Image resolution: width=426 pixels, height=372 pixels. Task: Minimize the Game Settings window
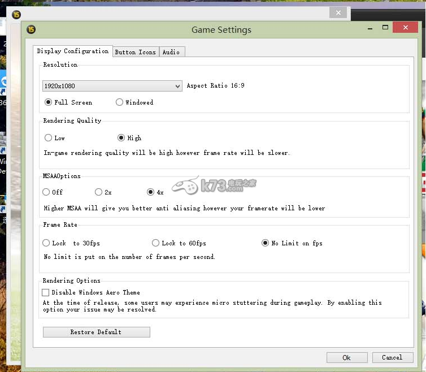pyautogui.click(x=370, y=28)
